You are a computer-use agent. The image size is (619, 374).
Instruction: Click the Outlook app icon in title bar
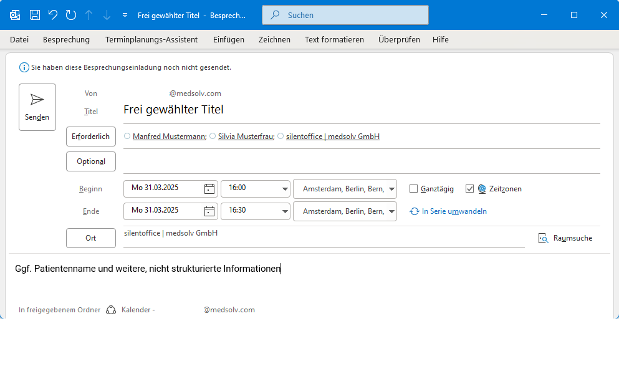pos(15,15)
